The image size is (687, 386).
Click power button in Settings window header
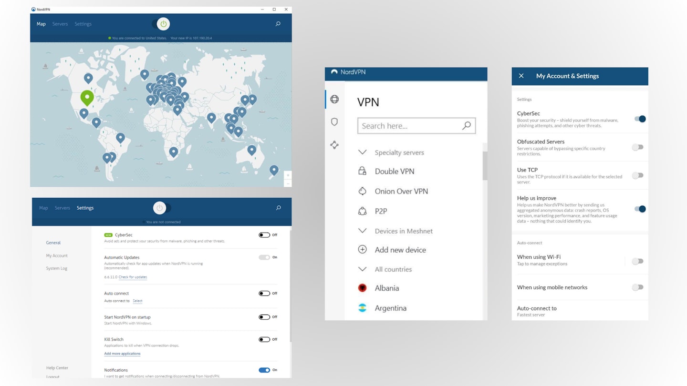tap(159, 208)
